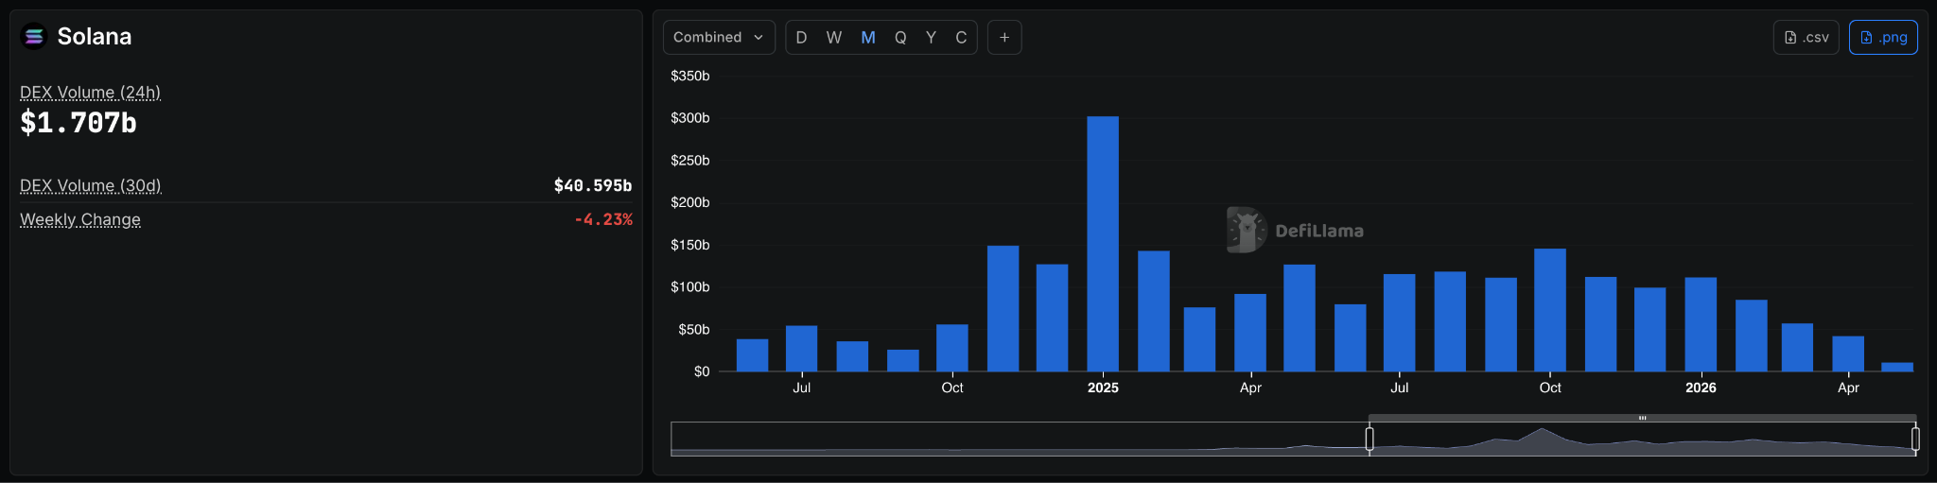The width and height of the screenshot is (1937, 483).
Task: Select the Quarterly (Q) interval
Action: (x=900, y=37)
